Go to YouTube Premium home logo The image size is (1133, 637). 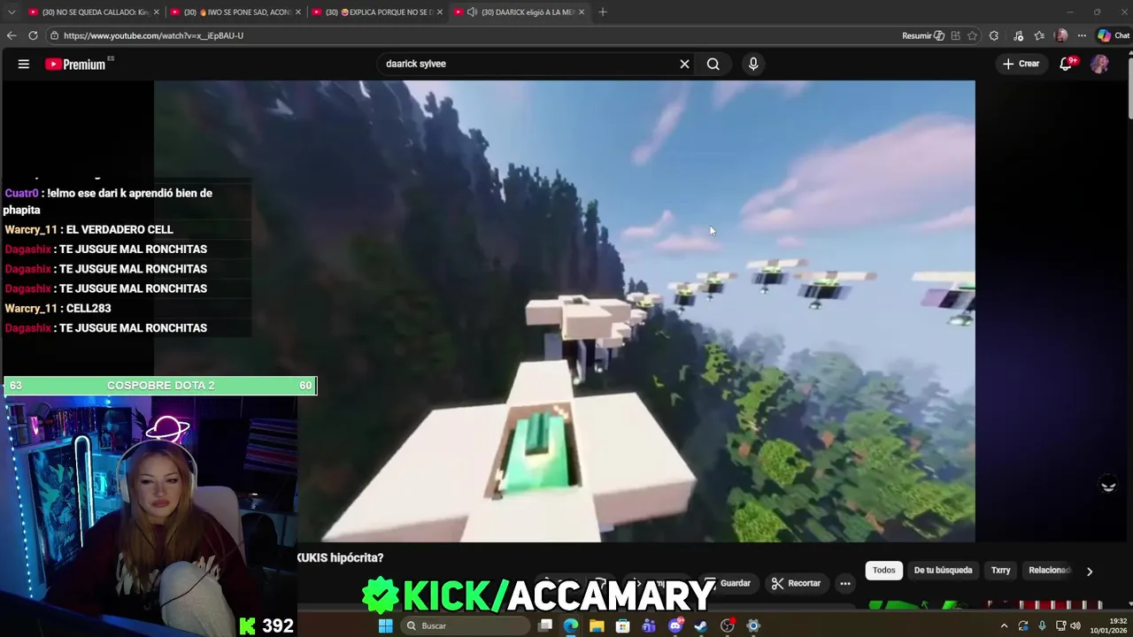(75, 64)
